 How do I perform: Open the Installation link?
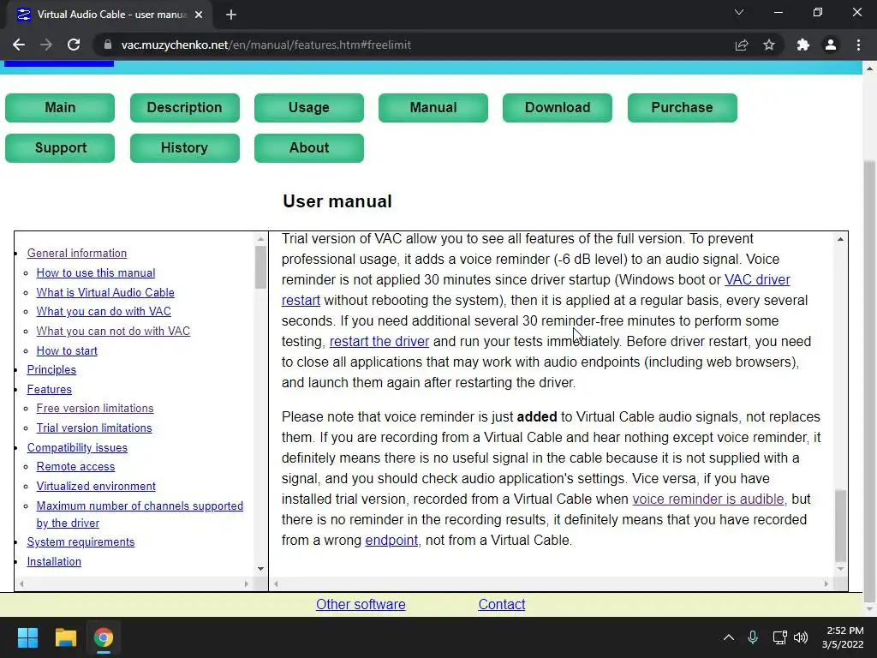pyautogui.click(x=54, y=561)
